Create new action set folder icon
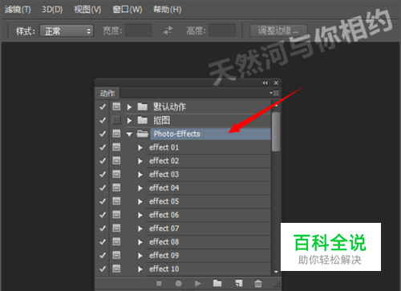 tap(217, 283)
